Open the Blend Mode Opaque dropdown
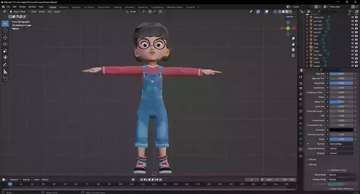The image size is (360, 194). 342,175
